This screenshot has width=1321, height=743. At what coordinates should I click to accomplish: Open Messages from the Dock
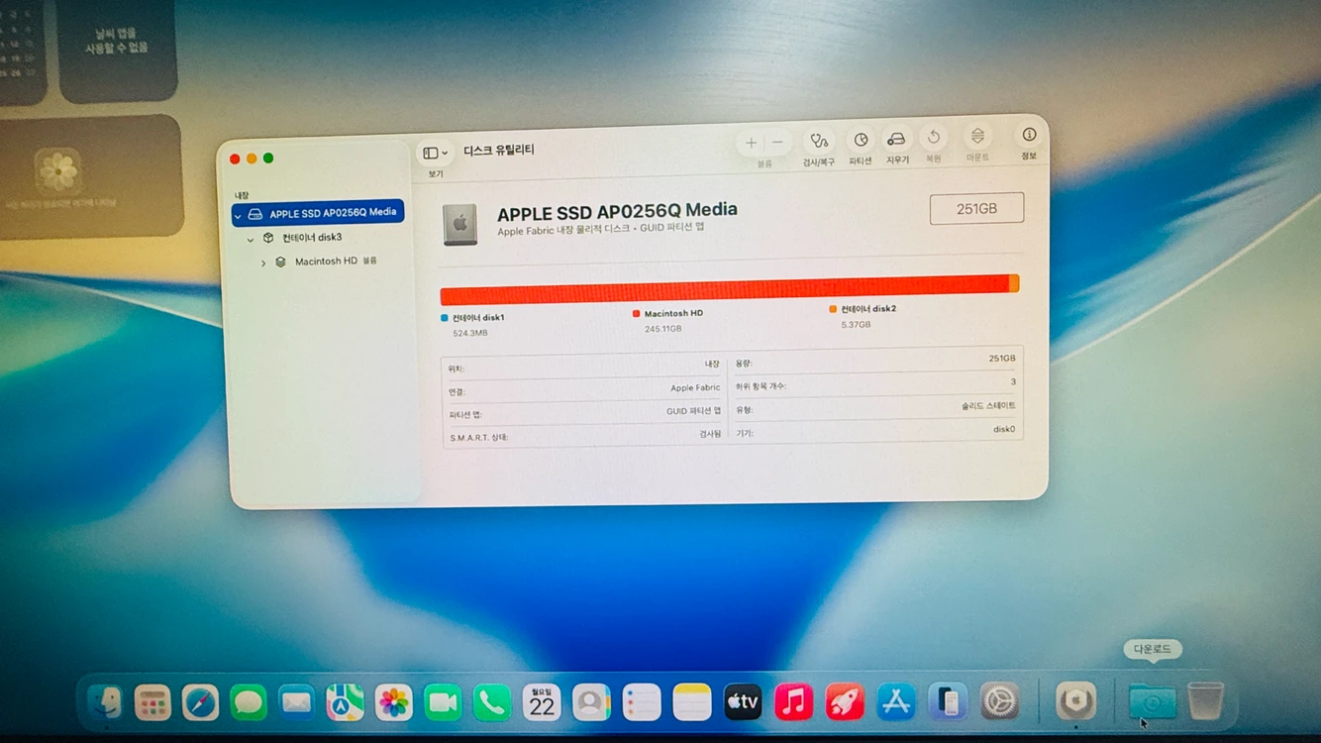(x=249, y=702)
